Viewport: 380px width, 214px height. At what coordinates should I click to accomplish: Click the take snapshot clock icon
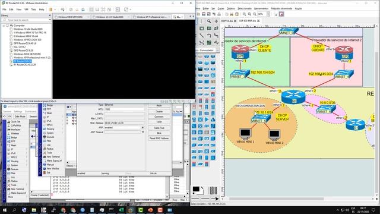click(x=71, y=10)
